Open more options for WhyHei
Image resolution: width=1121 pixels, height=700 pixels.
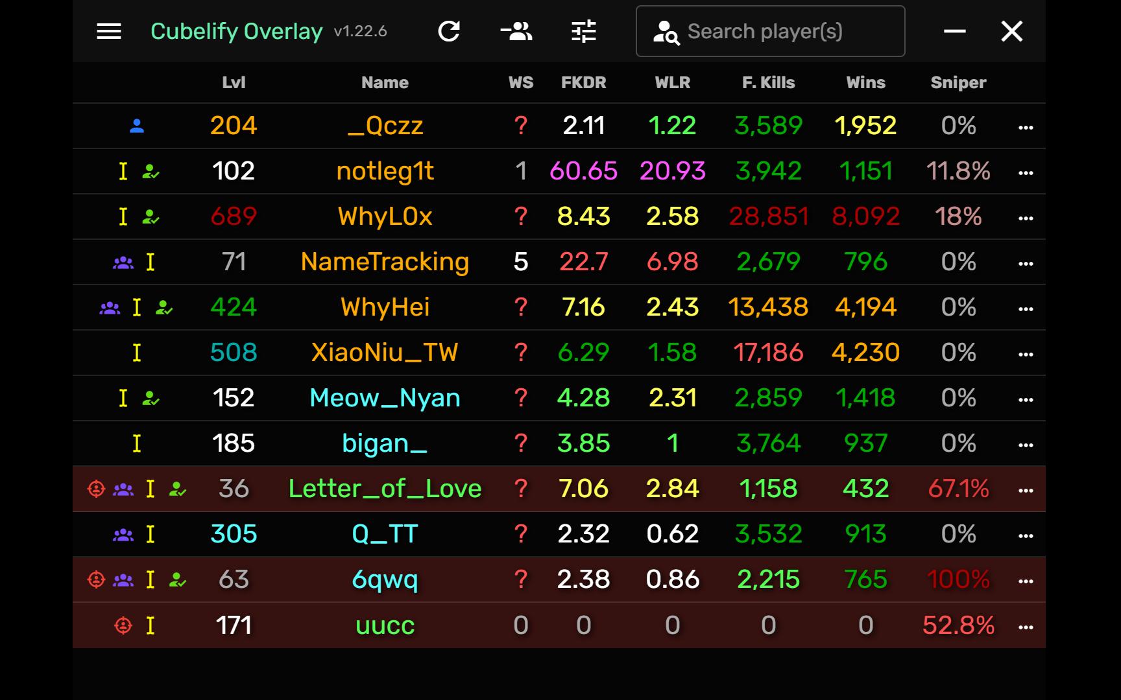[1026, 309]
